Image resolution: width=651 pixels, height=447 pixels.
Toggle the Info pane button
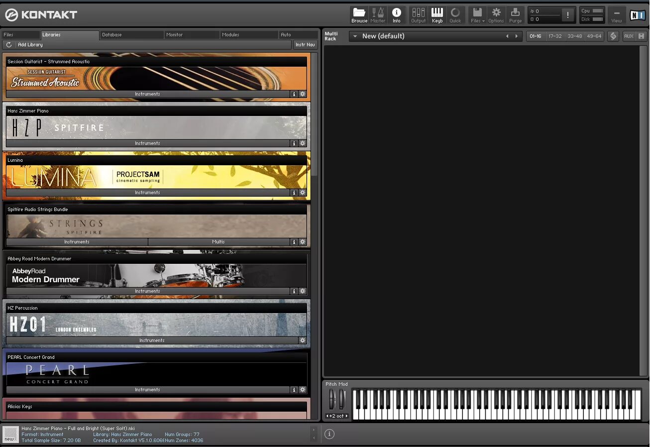(x=396, y=15)
